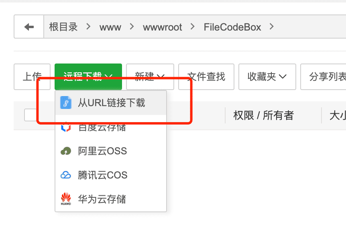
Task: Click the Huawei logo icon
Action: (66, 199)
